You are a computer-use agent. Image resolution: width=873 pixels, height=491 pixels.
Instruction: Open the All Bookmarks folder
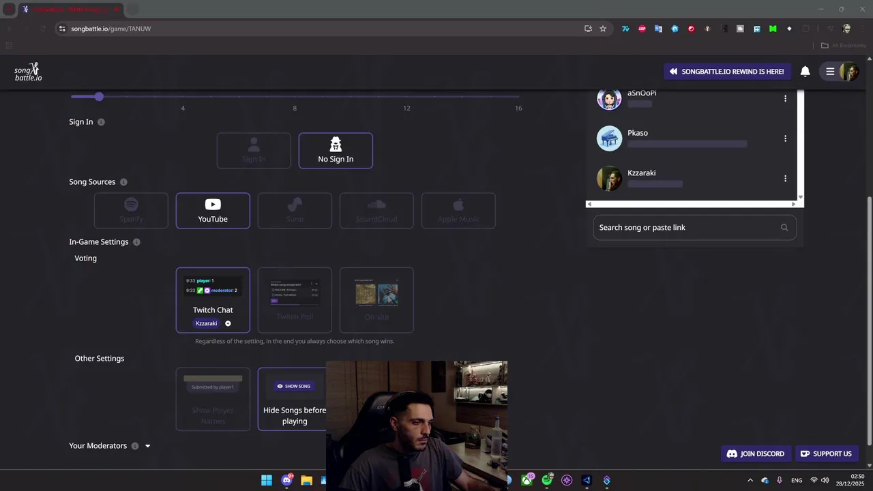[843, 46]
